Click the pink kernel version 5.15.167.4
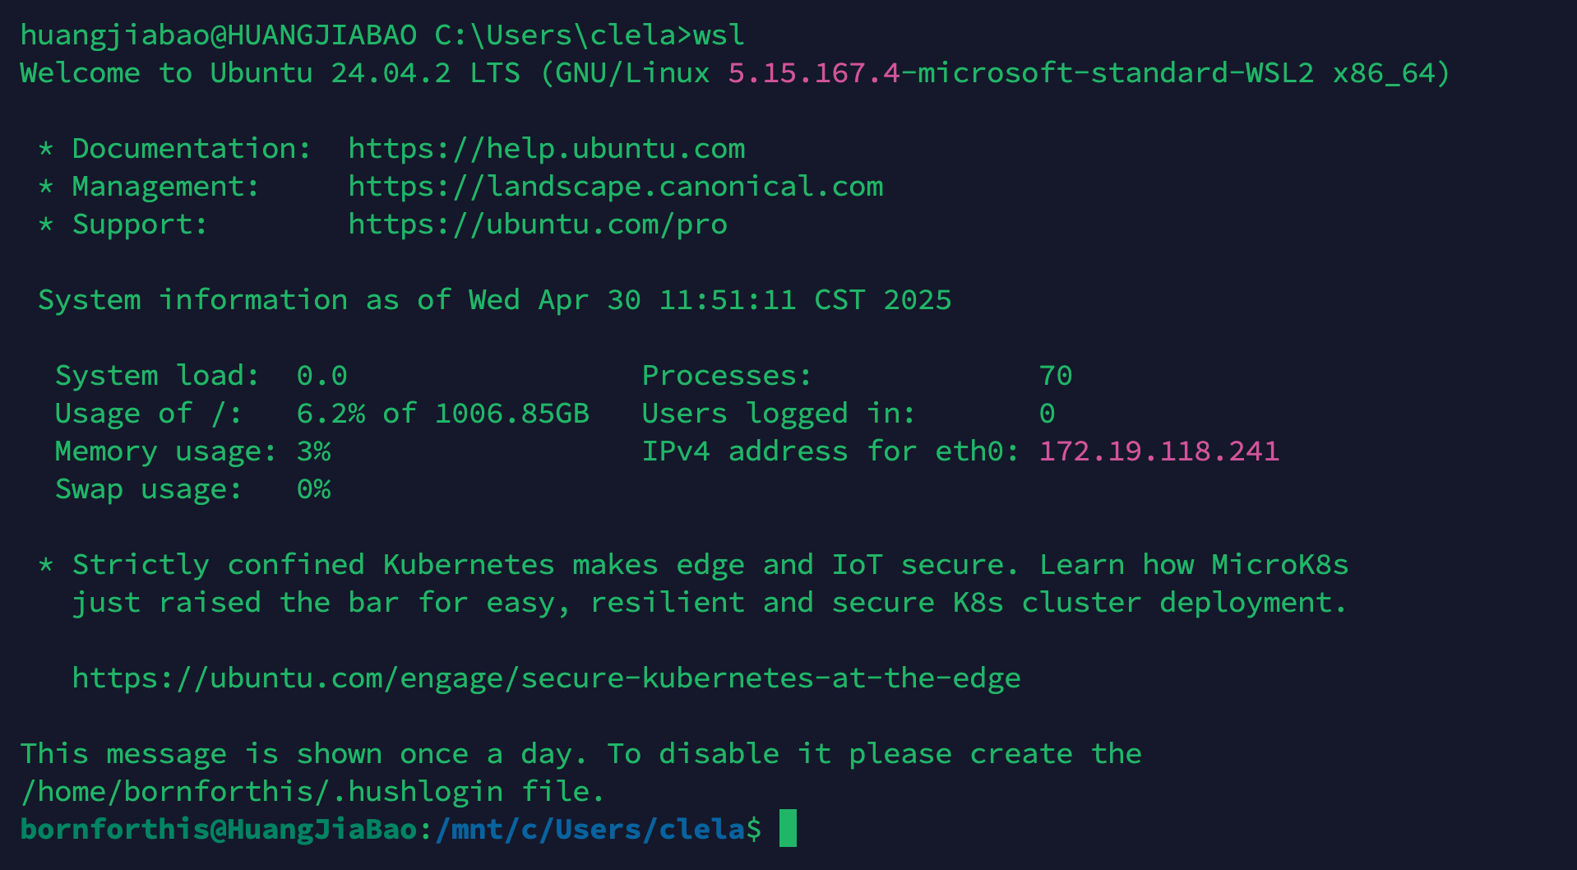Viewport: 1577px width, 870px height. 814,73
